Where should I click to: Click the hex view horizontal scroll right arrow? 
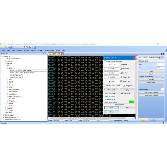click(x=134, y=118)
